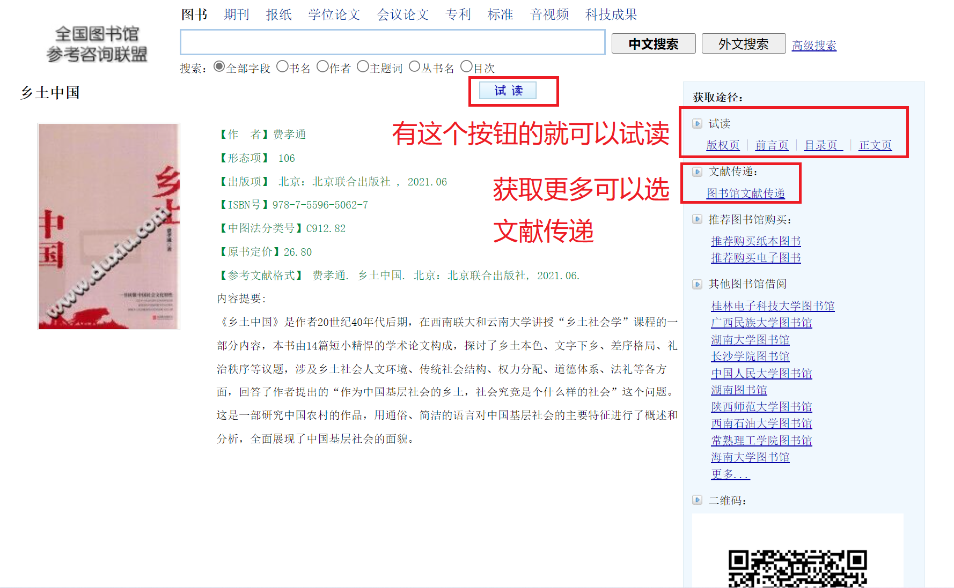954x588 pixels.
Task: Open the 图书馆文献传递 link
Action: tap(745, 193)
